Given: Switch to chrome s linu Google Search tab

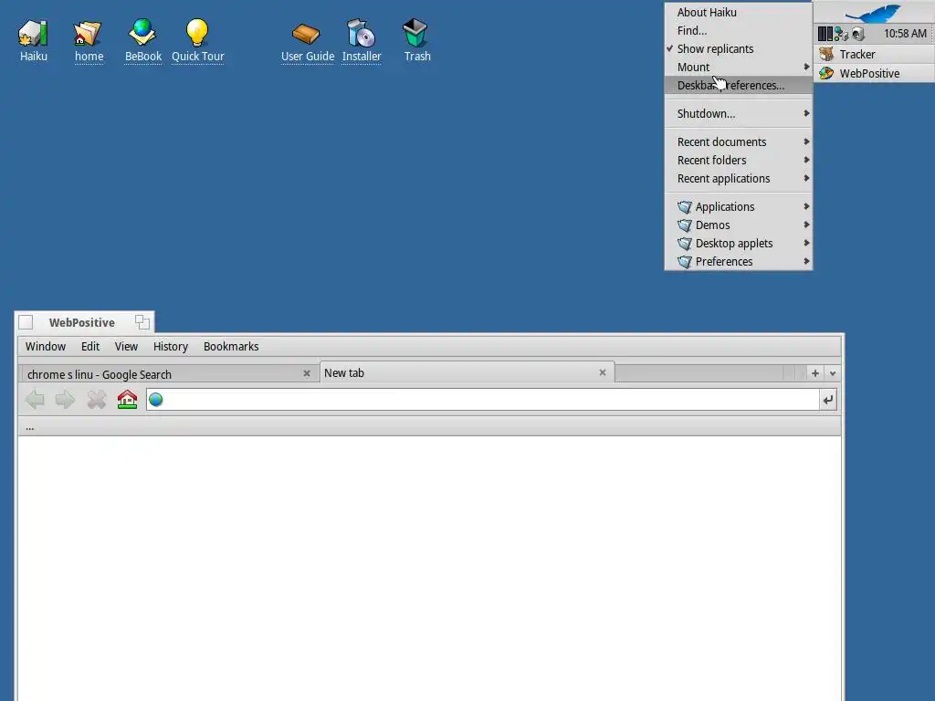Looking at the screenshot, I should [x=169, y=373].
